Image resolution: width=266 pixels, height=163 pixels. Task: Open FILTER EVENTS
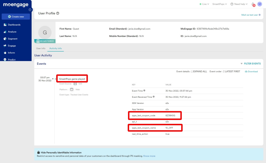[x=250, y=64]
